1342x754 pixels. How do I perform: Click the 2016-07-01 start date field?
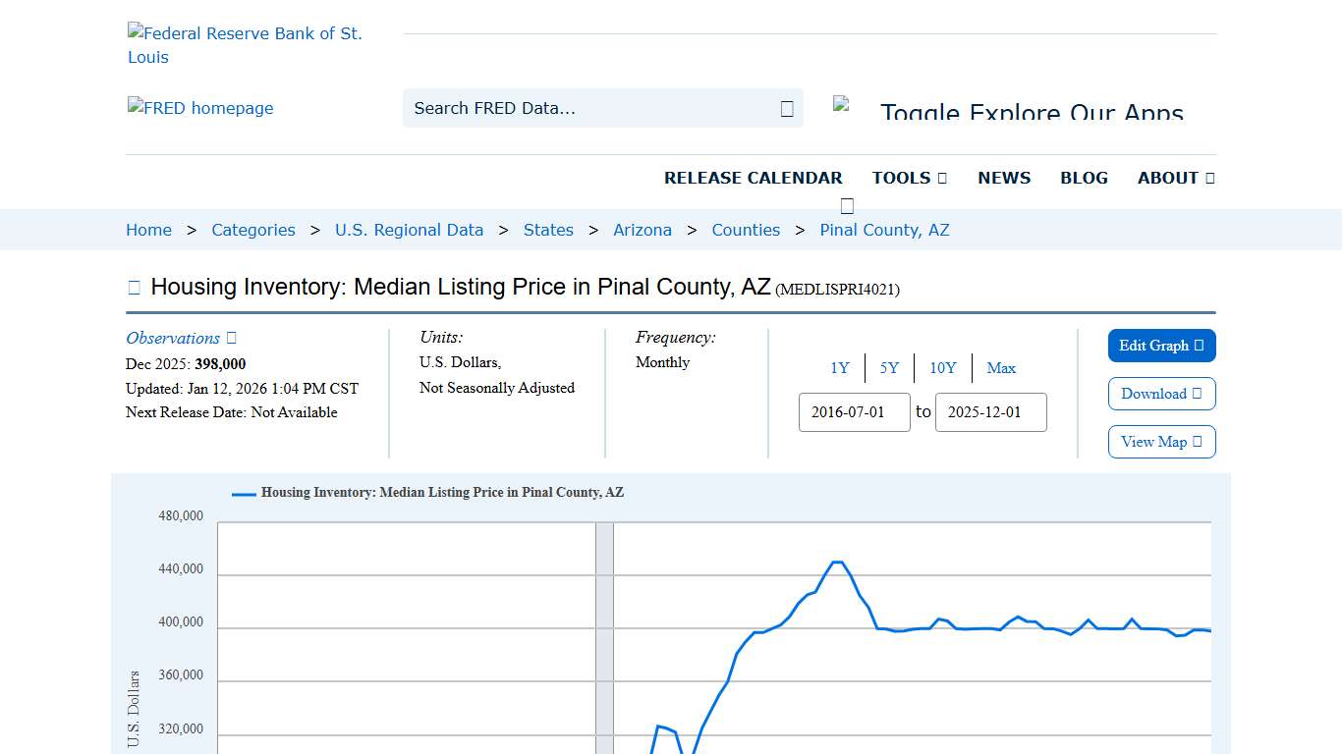tap(854, 412)
